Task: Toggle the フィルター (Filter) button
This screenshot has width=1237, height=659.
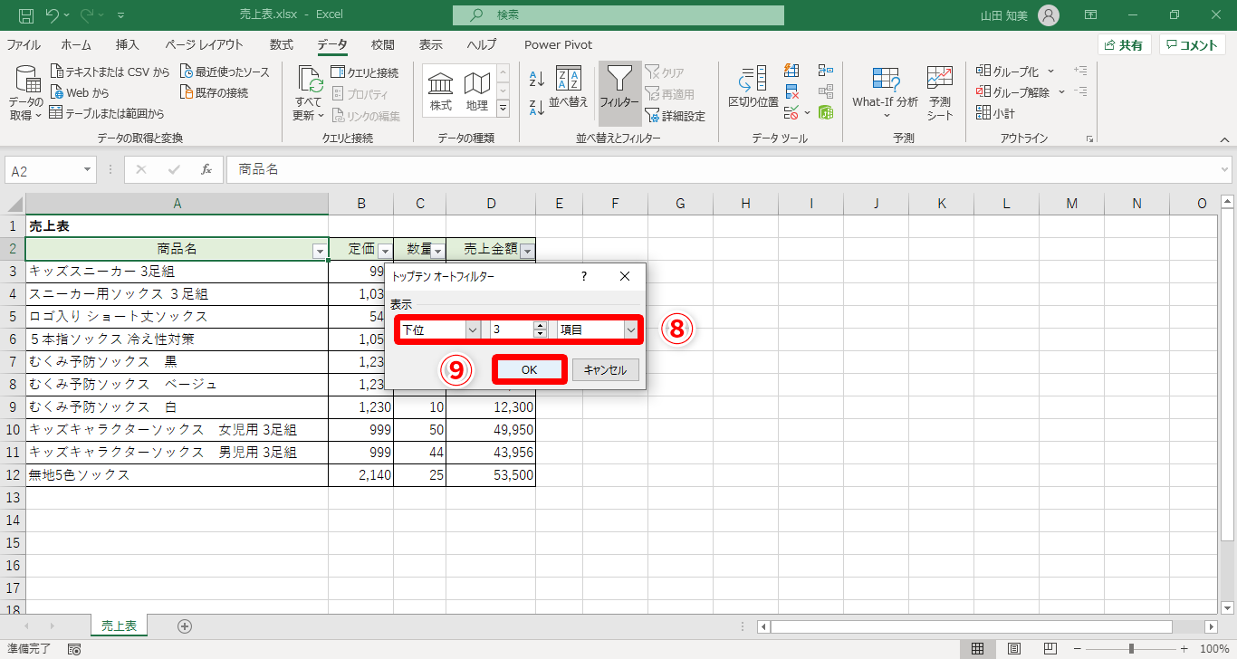Action: (619, 93)
